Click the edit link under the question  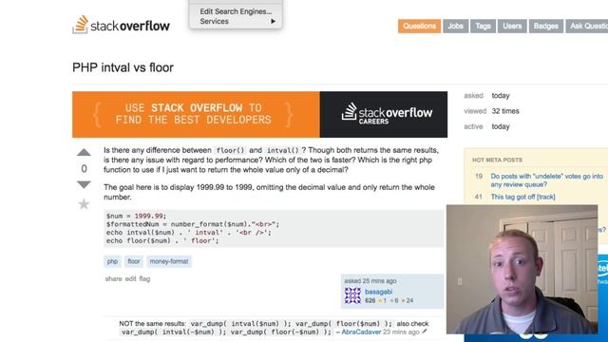131,278
